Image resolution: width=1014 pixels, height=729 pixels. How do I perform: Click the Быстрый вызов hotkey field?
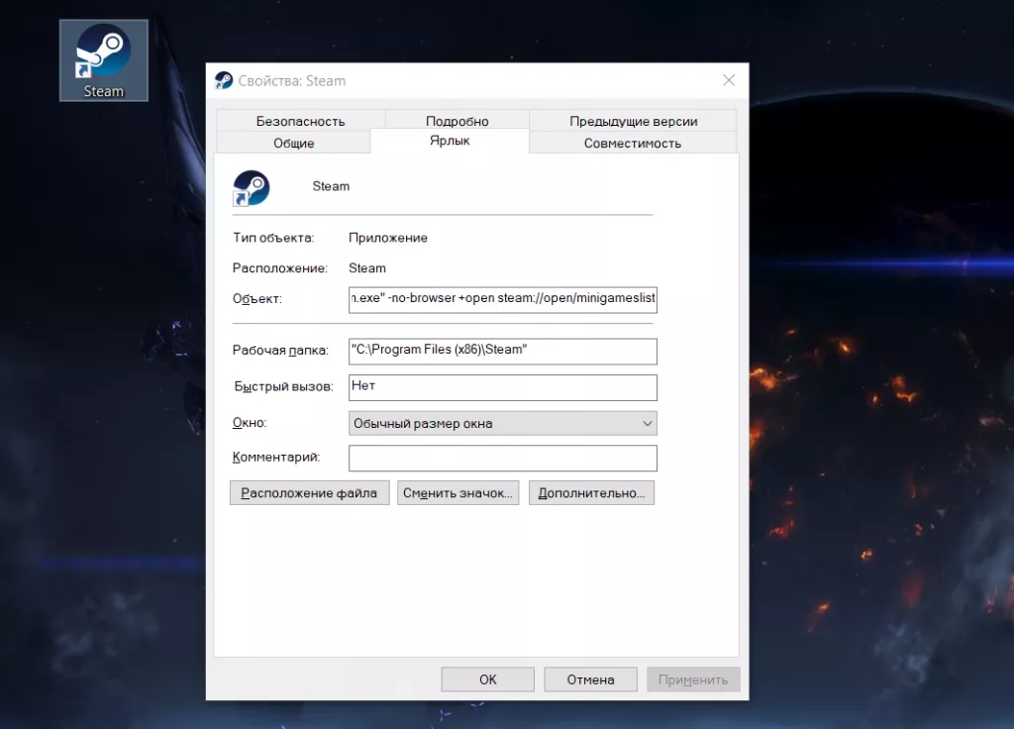tap(503, 386)
